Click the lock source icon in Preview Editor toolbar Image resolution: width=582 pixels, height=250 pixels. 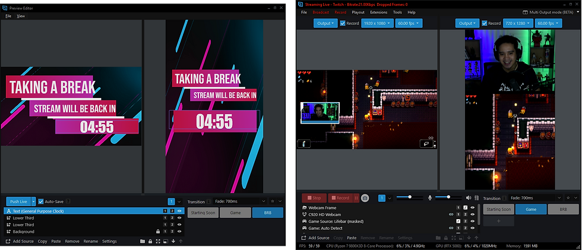click(150, 241)
